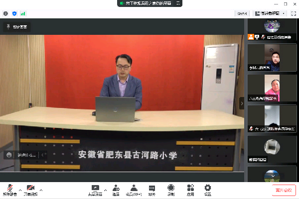Close the meeting window

(x=295, y=4)
